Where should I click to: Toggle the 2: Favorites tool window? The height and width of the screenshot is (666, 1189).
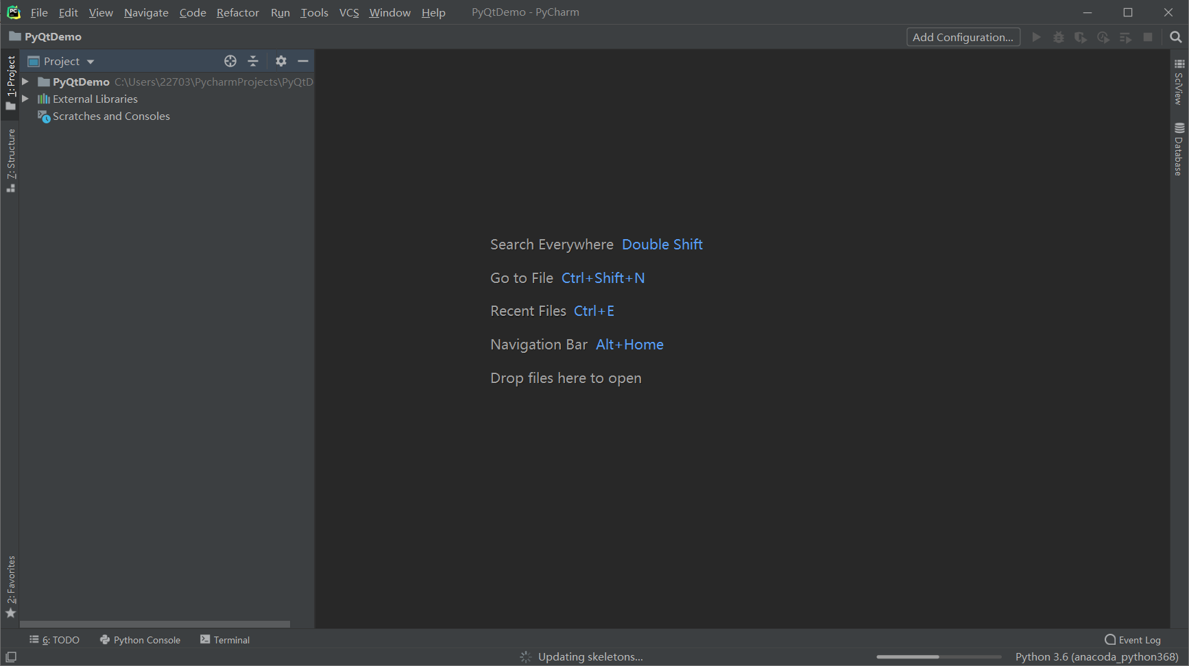click(10, 587)
